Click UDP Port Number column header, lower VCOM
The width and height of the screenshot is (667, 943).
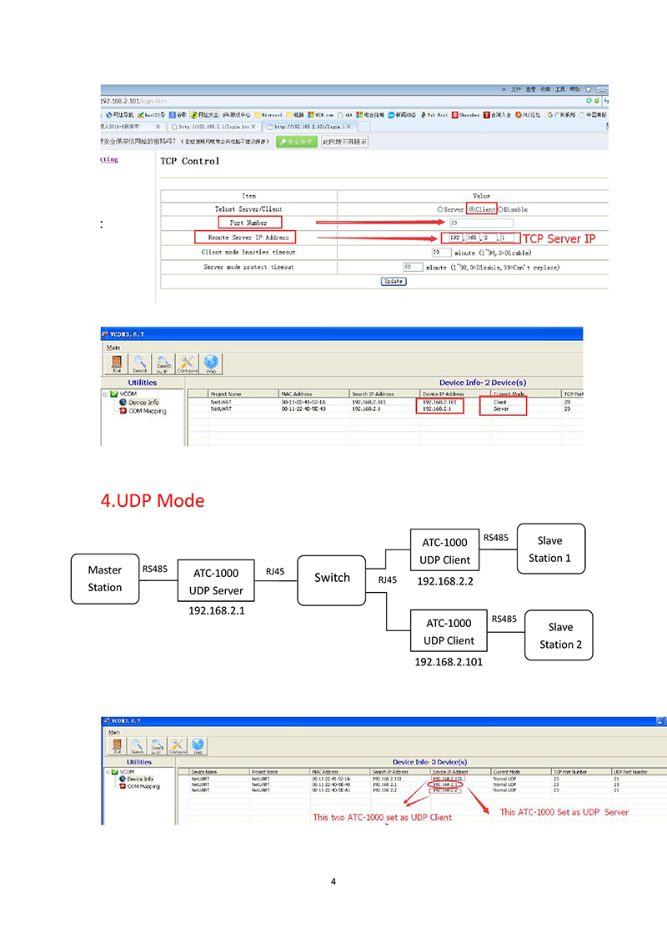[639, 771]
